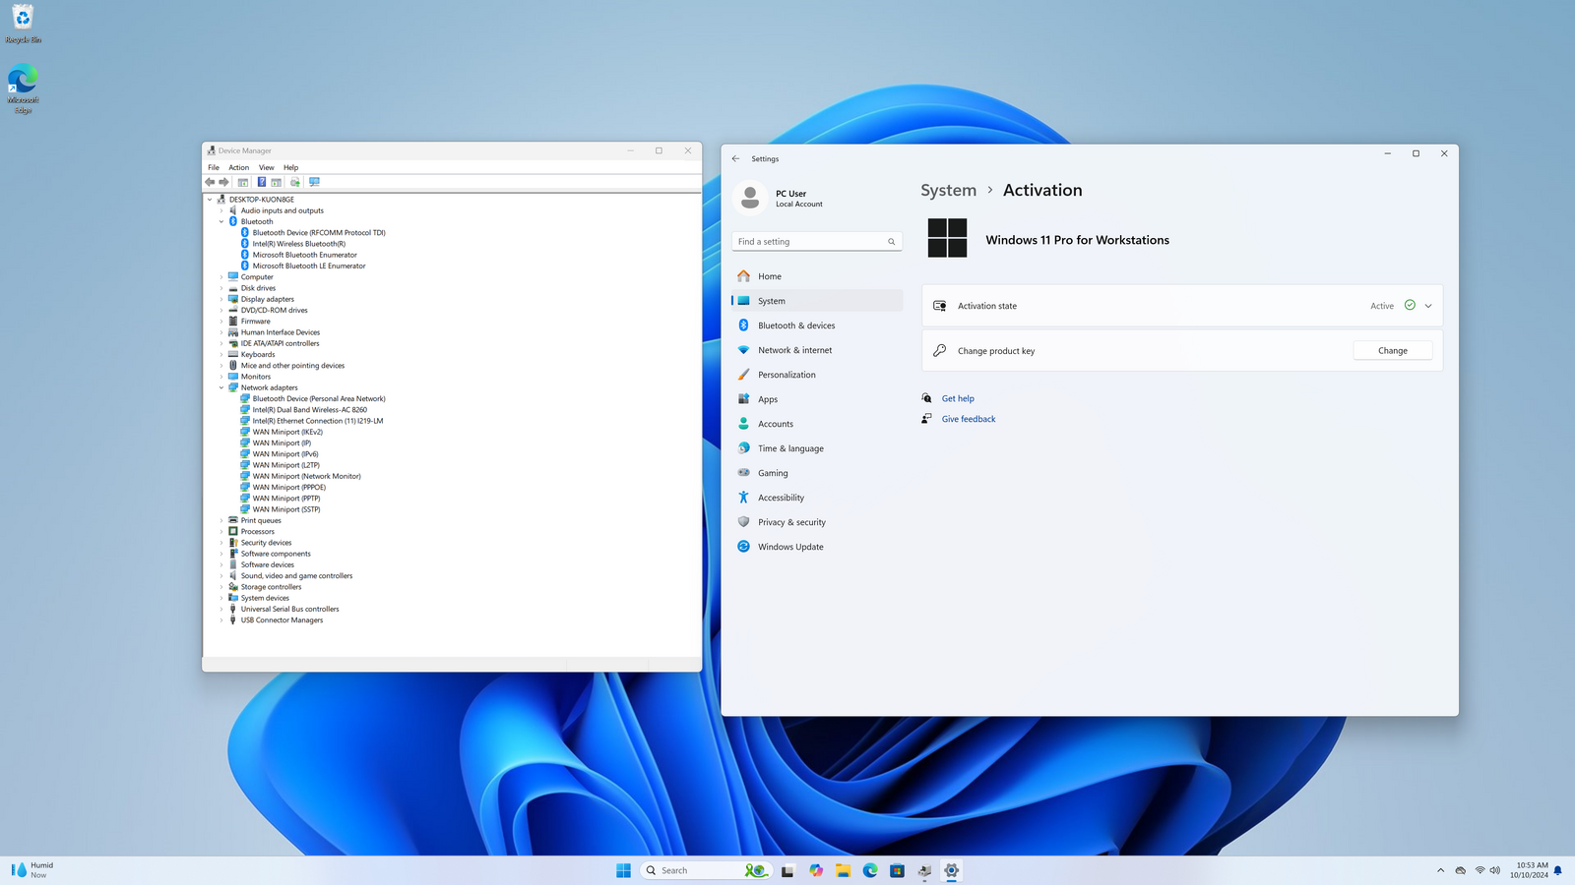The width and height of the screenshot is (1575, 885).
Task: Go back with the Settings window arrow
Action: pos(735,158)
